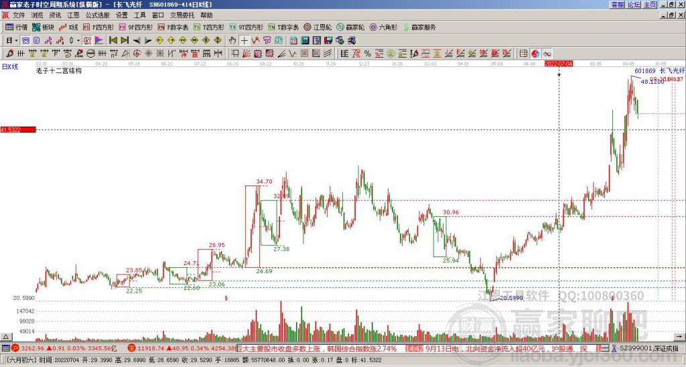Open the 行情 market quotes view
This screenshot has width=686, height=367.
pyautogui.click(x=17, y=27)
